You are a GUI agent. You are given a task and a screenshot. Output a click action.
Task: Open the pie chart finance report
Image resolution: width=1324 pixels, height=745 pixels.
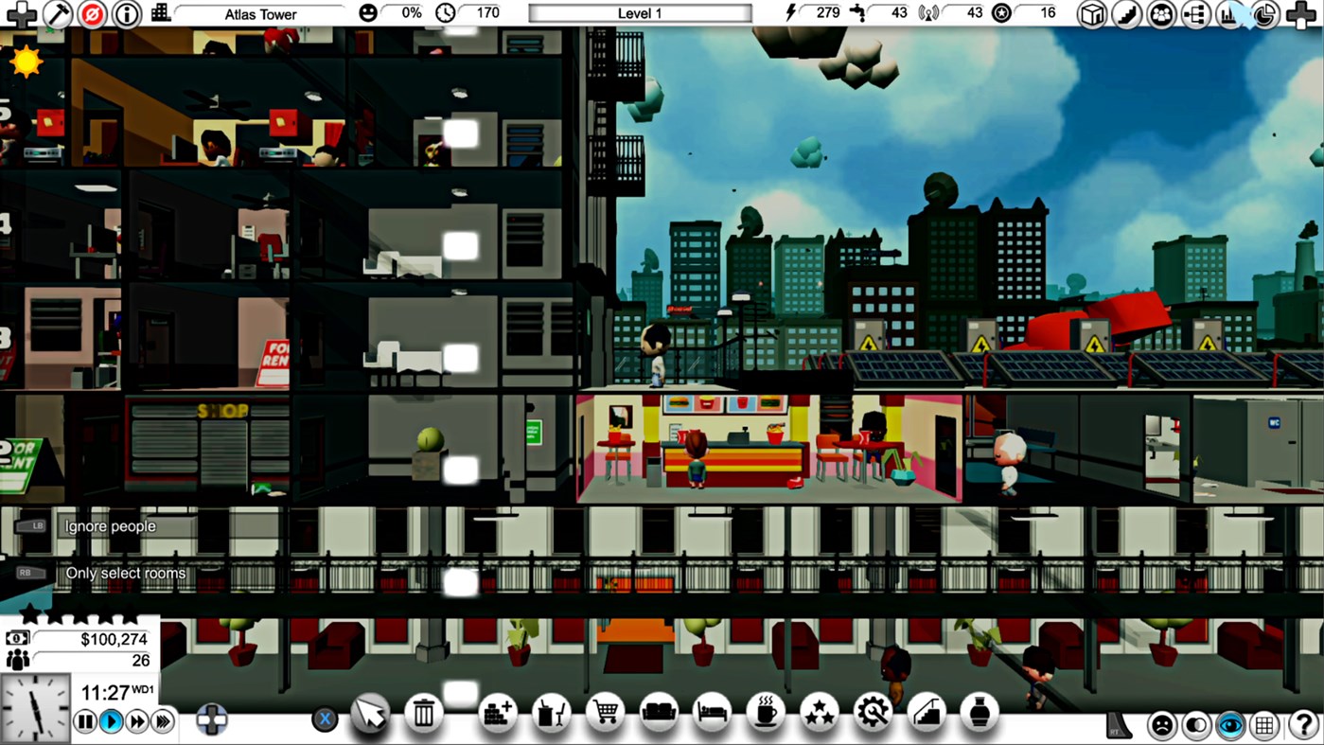[1264, 14]
